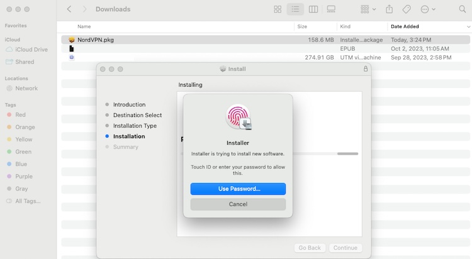Click the 158.6 MB size value
Screen dimensions: 472x259
coord(320,40)
